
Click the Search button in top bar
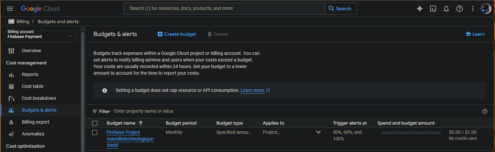[341, 9]
